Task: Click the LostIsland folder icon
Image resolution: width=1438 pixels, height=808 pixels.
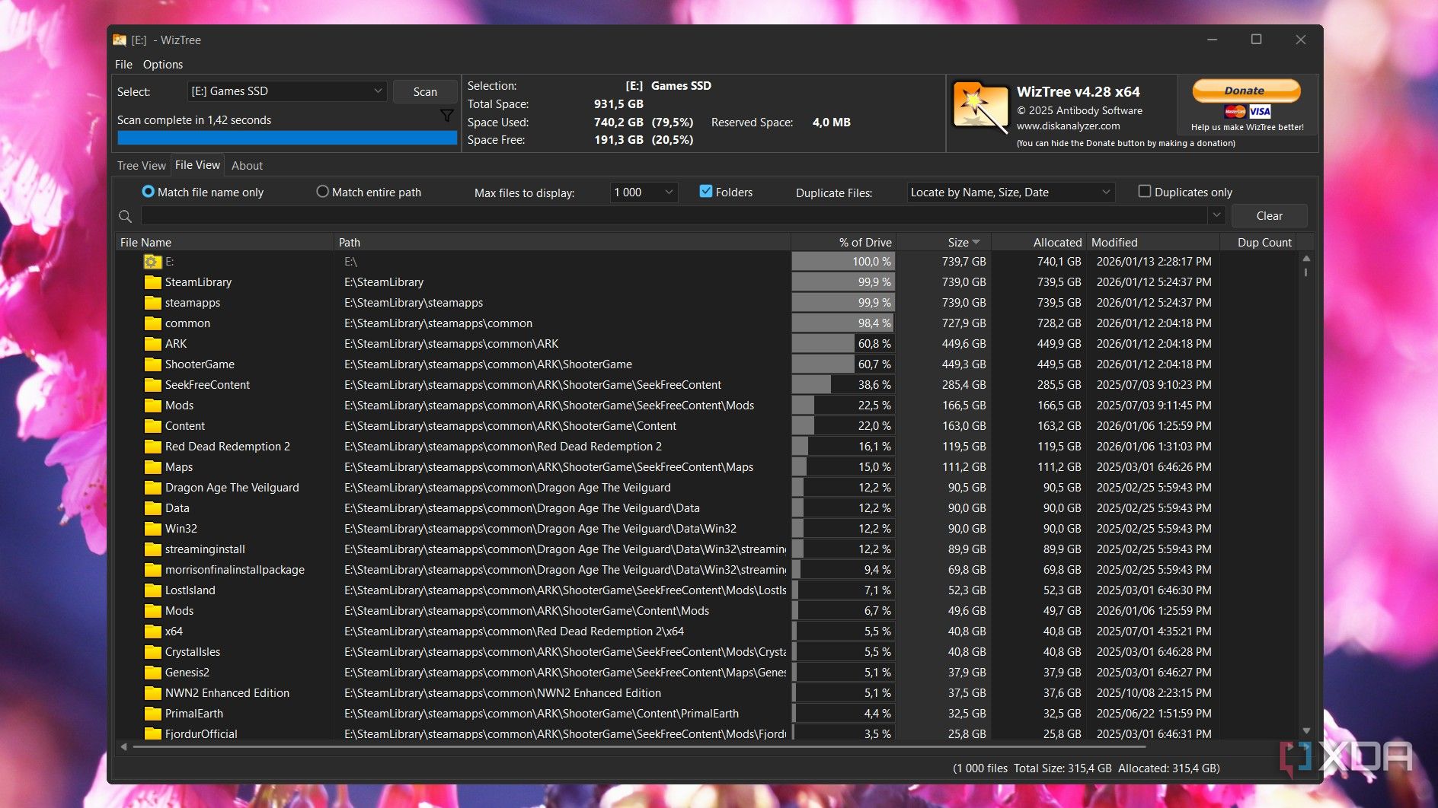Action: click(x=152, y=590)
